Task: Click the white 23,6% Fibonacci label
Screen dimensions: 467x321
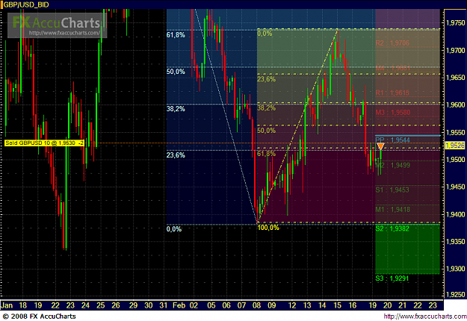Action: click(176, 155)
